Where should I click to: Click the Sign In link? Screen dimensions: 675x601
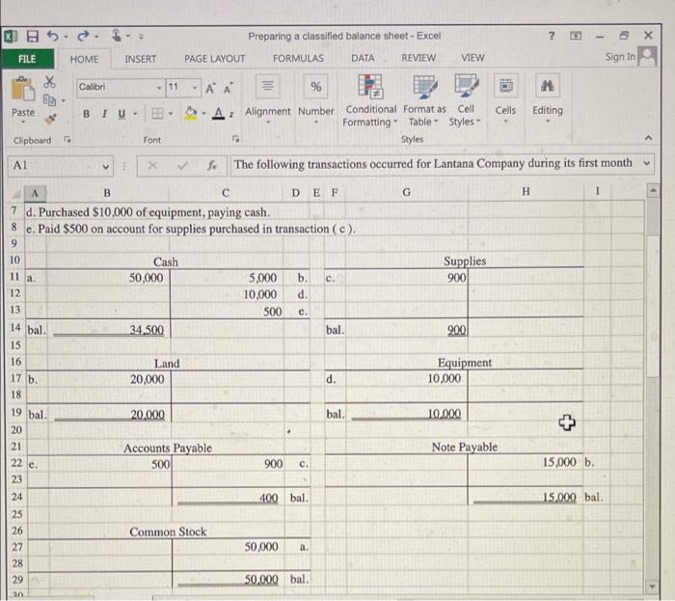pyautogui.click(x=620, y=57)
